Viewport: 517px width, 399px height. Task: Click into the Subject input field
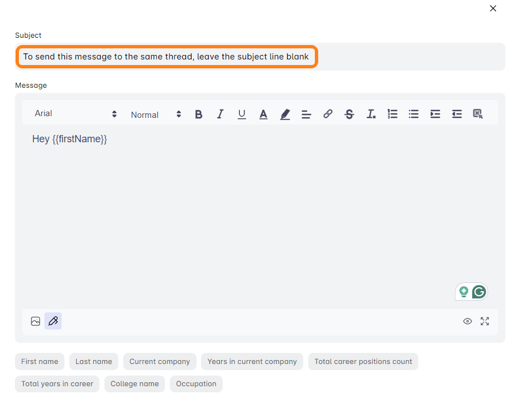pos(167,57)
